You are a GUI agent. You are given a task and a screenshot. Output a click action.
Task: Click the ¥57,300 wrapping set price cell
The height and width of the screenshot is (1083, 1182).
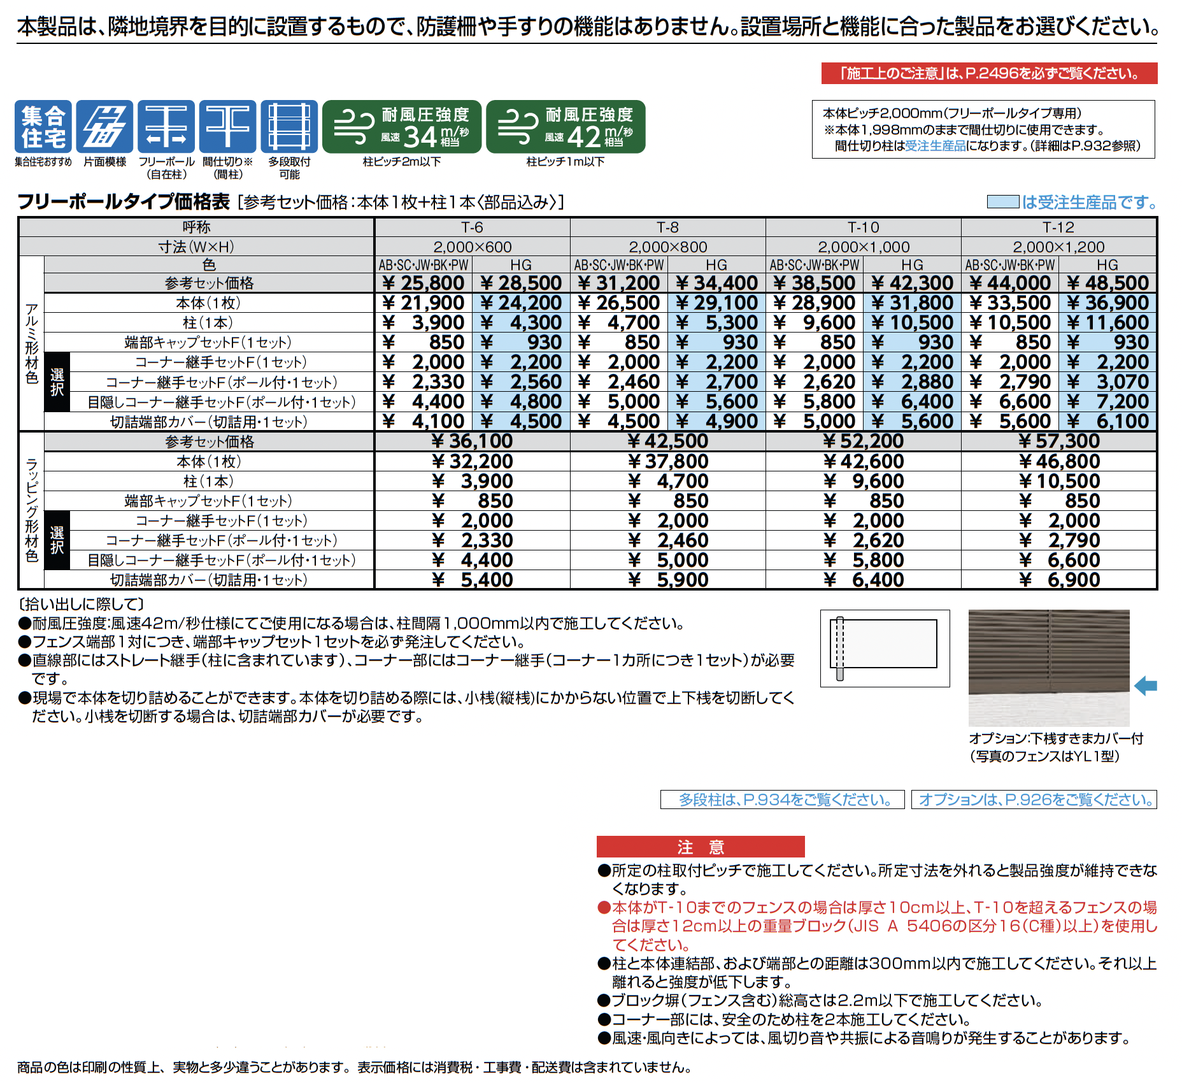coord(1058,441)
